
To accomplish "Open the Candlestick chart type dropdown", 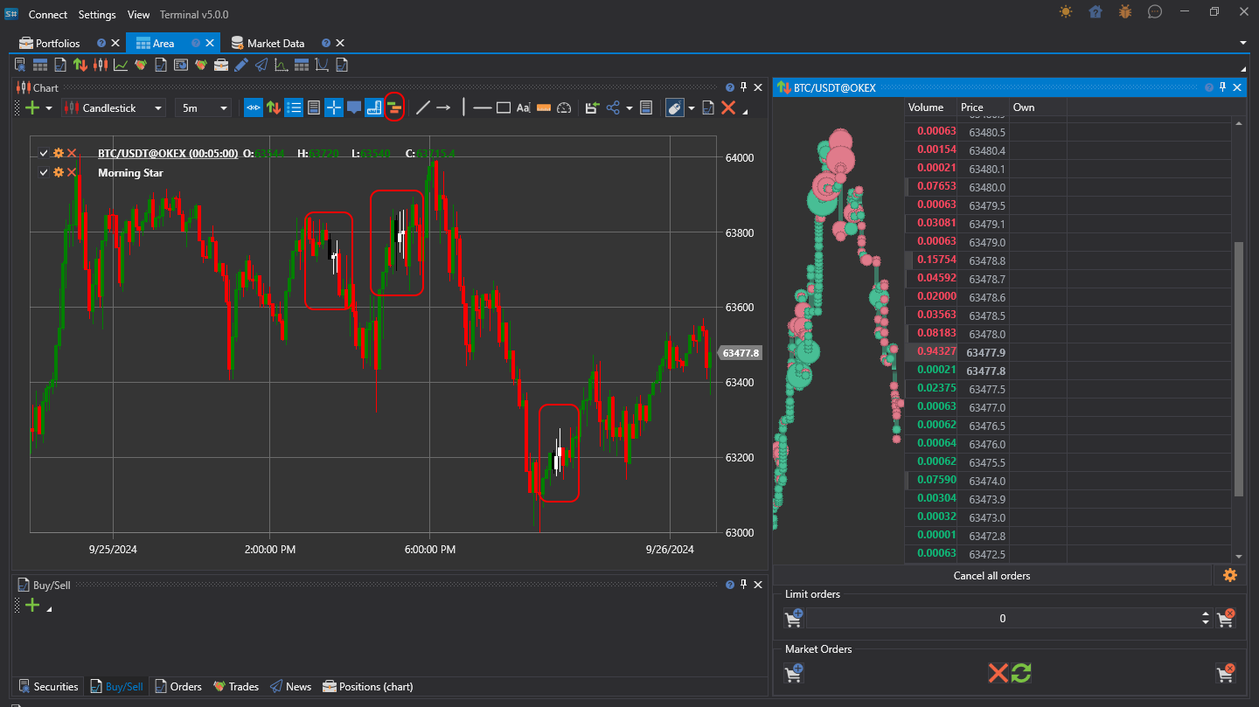I will (x=115, y=107).
